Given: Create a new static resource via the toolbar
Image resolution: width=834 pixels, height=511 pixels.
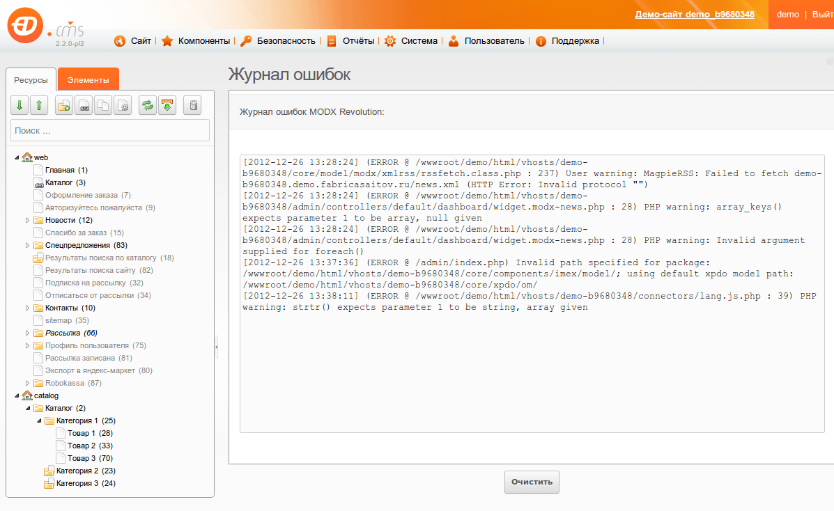Looking at the screenshot, I should [x=123, y=105].
